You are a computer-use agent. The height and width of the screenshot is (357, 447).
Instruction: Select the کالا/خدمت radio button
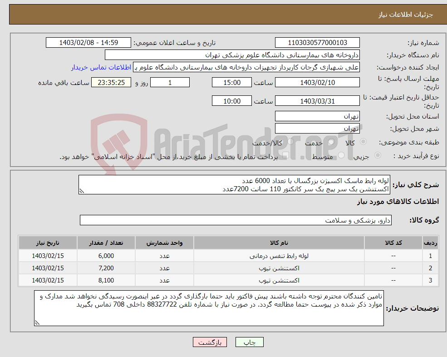(290, 142)
